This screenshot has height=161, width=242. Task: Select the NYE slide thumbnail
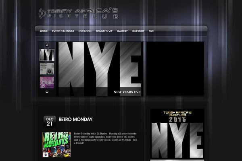click(47, 55)
